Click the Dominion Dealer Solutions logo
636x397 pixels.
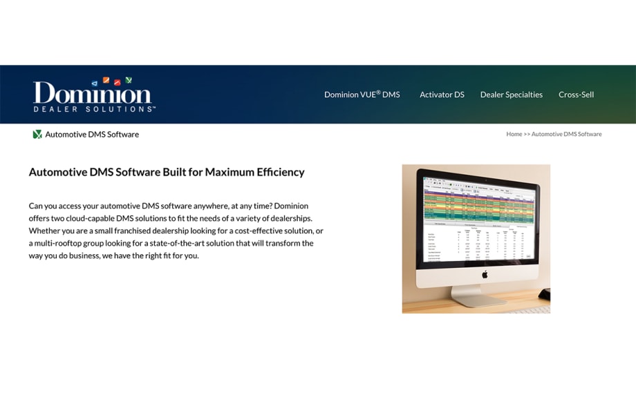pyautogui.click(x=93, y=97)
